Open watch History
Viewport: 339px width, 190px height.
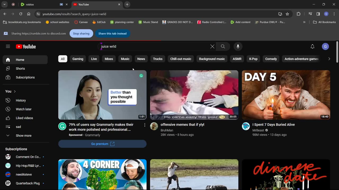click(x=25, y=100)
